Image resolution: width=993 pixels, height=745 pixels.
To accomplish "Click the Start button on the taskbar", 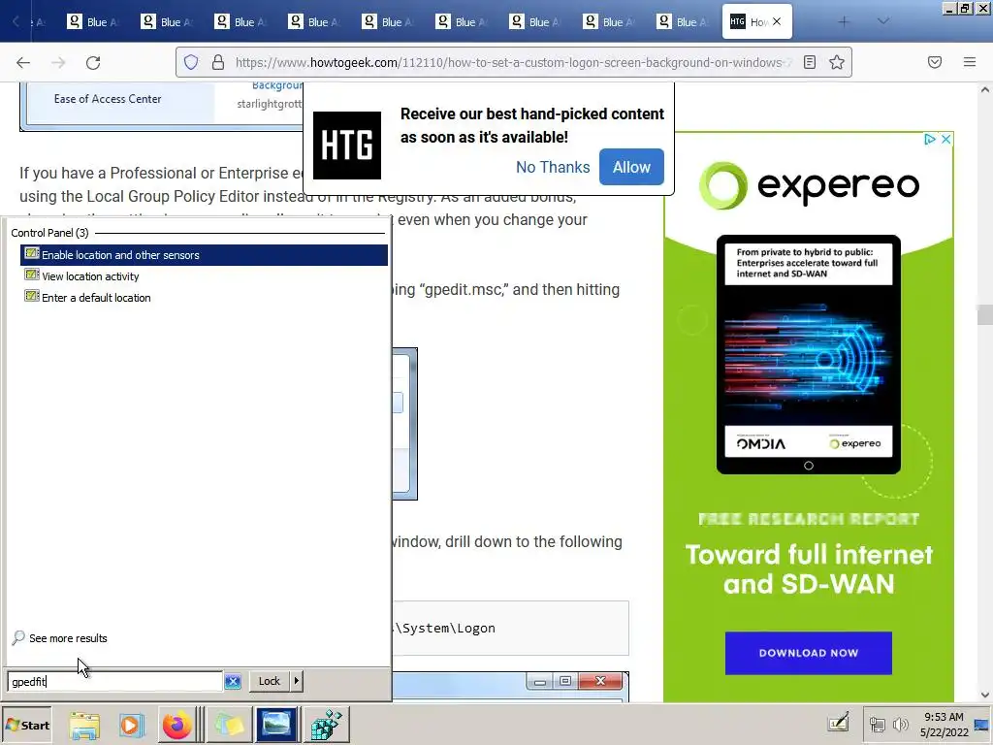I will tap(26, 726).
